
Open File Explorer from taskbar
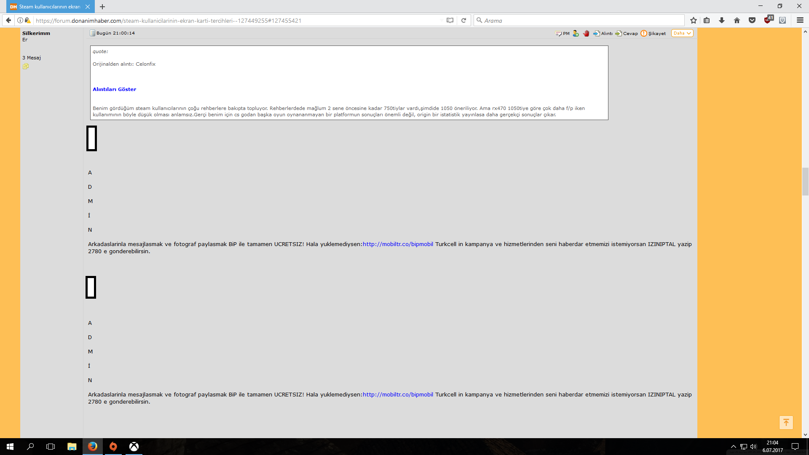pos(72,447)
